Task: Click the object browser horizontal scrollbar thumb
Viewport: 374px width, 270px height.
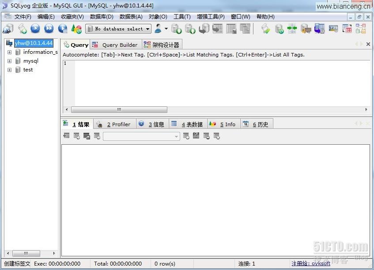Action: tap(26, 253)
